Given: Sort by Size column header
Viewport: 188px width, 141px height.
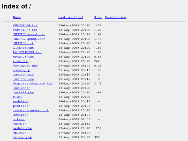Looking at the screenshot, I should (98, 17).
